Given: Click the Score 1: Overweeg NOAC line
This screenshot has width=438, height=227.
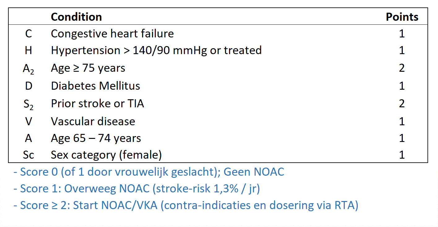Looking at the screenshot, I should tap(137, 189).
